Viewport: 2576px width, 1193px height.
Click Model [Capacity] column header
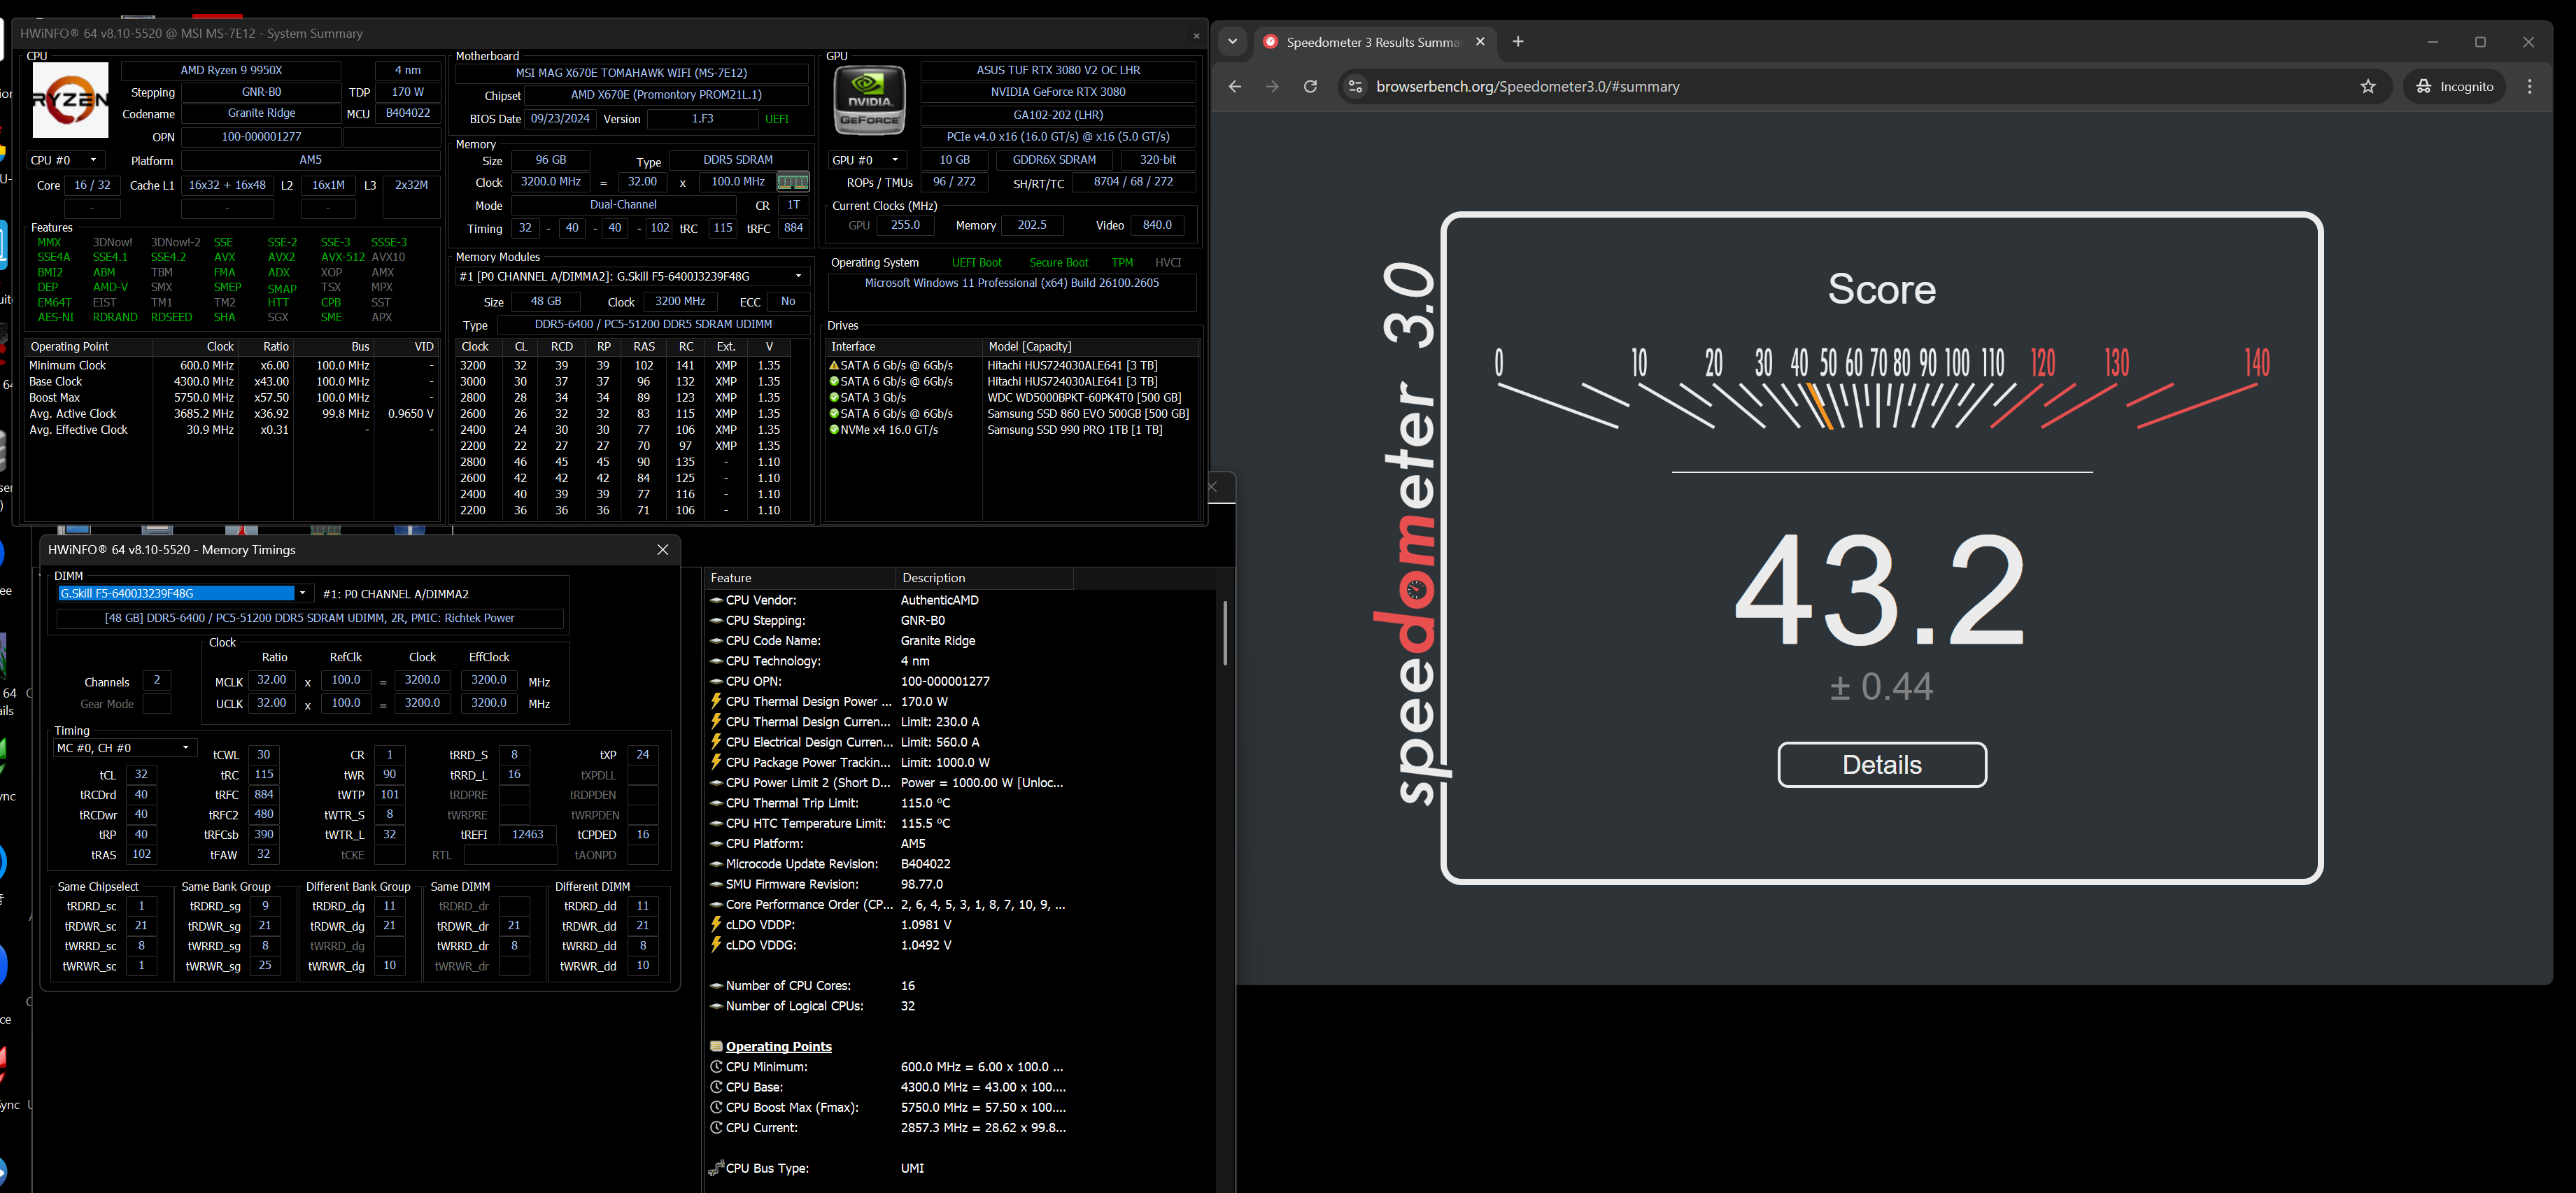[x=1091, y=346]
